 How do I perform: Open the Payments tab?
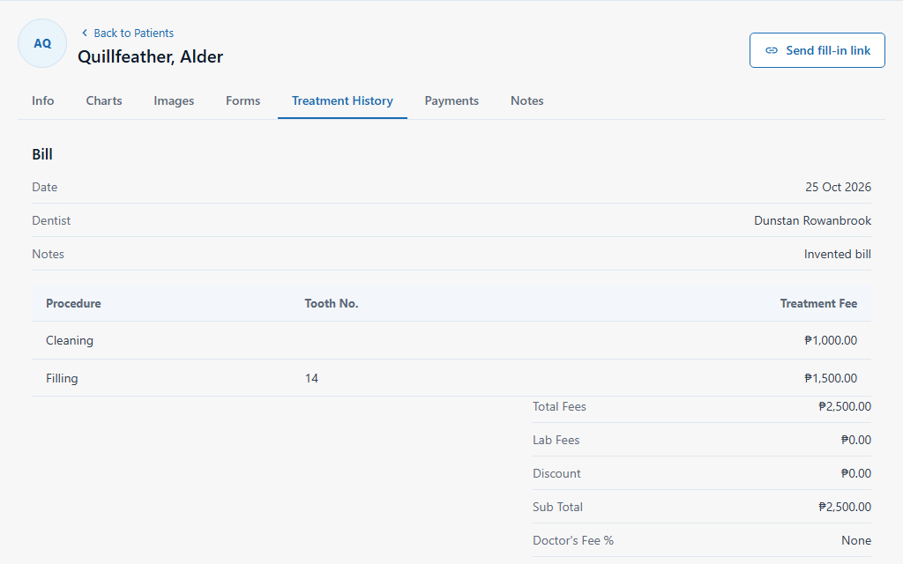pyautogui.click(x=451, y=100)
